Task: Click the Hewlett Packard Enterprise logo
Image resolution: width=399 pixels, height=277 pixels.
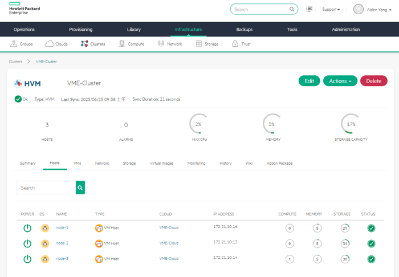Action: (x=25, y=9)
